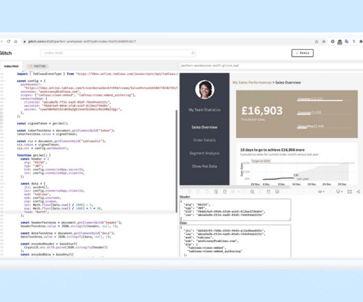Image resolution: width=363 pixels, height=302 pixels.
Task: Open the Tableau share icon
Action: point(358,191)
